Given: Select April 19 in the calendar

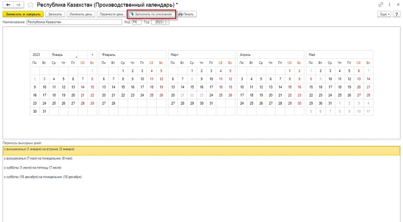Looking at the screenshot, I should (261, 95).
